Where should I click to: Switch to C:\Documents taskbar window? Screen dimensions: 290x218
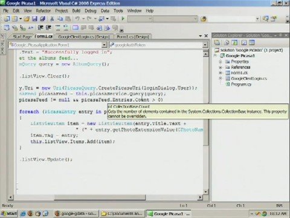[122, 214]
